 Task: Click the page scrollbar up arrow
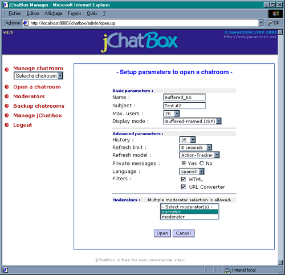coord(280,32)
